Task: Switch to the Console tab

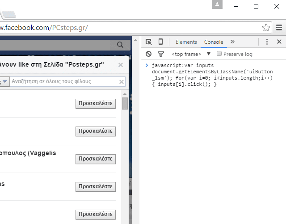Action: point(214,42)
